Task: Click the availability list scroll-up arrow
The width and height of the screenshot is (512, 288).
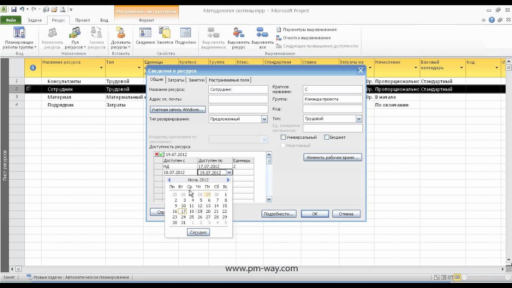Action: [269, 155]
